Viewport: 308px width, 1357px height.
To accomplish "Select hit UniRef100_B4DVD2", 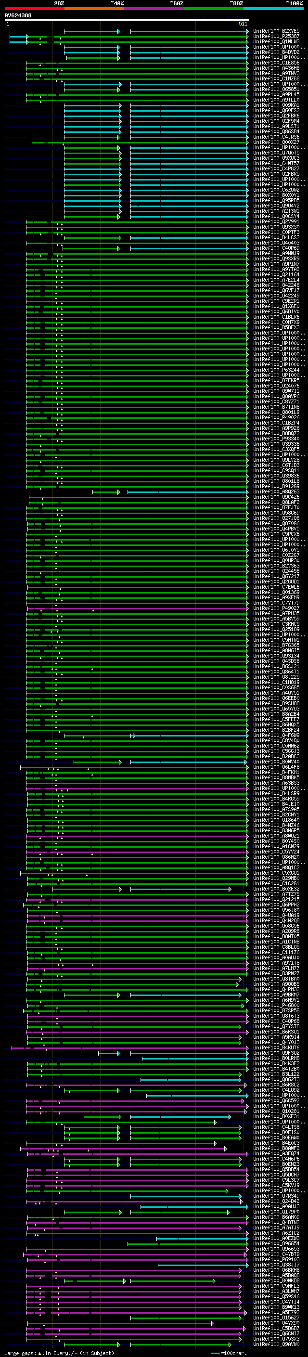I will point(276,52).
